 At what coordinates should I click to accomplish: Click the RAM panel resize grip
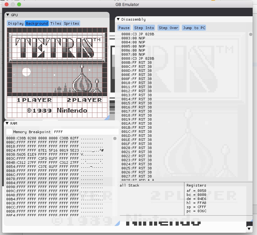pyautogui.click(x=117, y=223)
